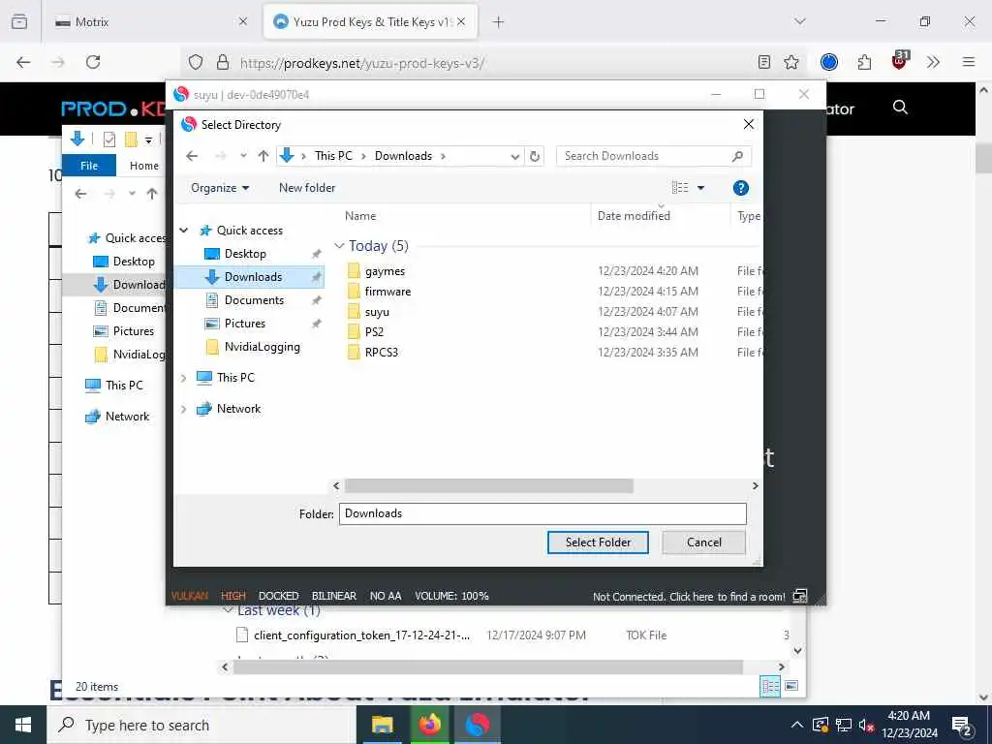Click the view layout icon in dialog toolbar
Viewport: 992px width, 744px height.
(x=680, y=188)
